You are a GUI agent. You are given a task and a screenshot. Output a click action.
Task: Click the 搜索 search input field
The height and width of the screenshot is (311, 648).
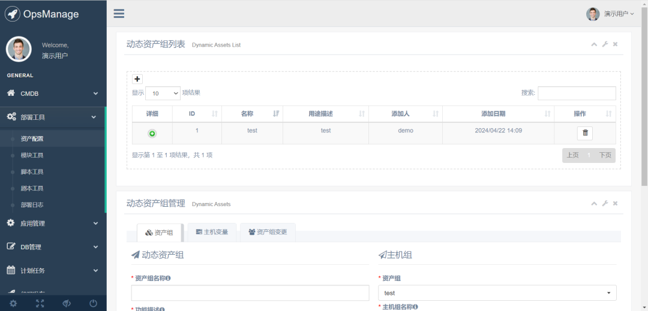click(x=576, y=93)
